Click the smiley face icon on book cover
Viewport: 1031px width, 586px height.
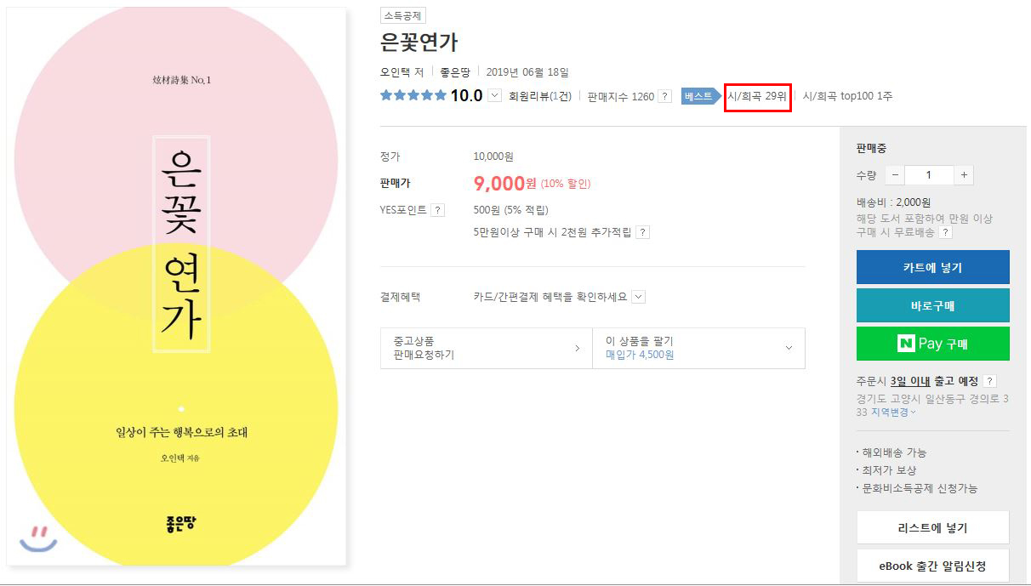[37, 538]
